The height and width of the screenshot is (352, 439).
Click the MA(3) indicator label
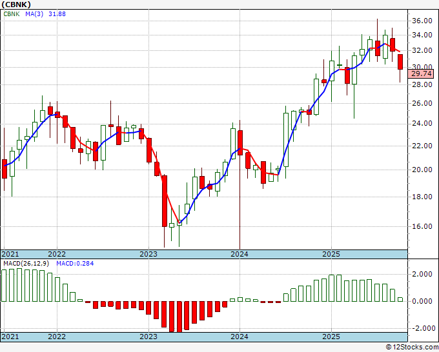pos(34,14)
